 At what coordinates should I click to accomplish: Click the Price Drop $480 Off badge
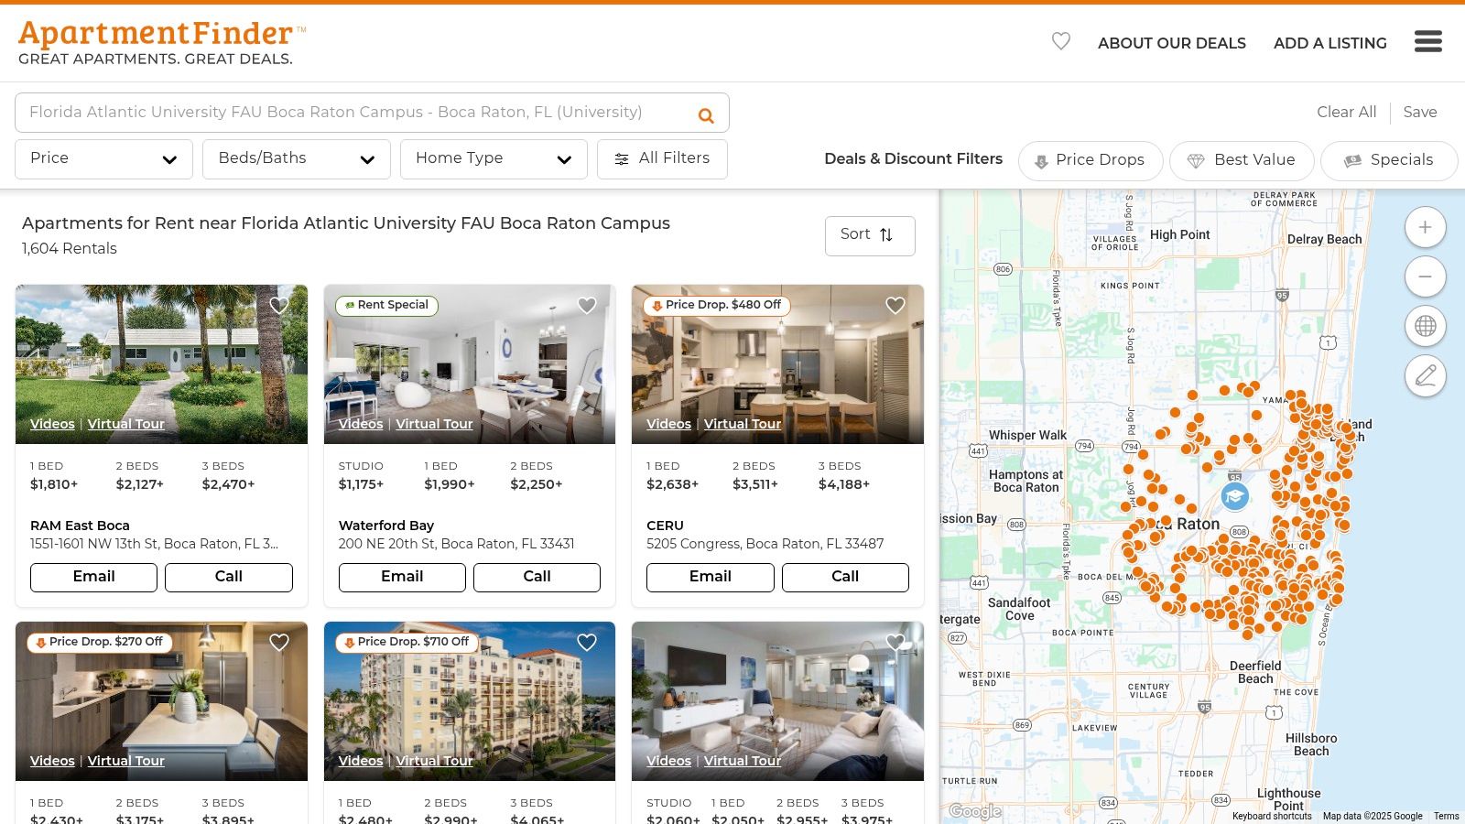coord(717,305)
